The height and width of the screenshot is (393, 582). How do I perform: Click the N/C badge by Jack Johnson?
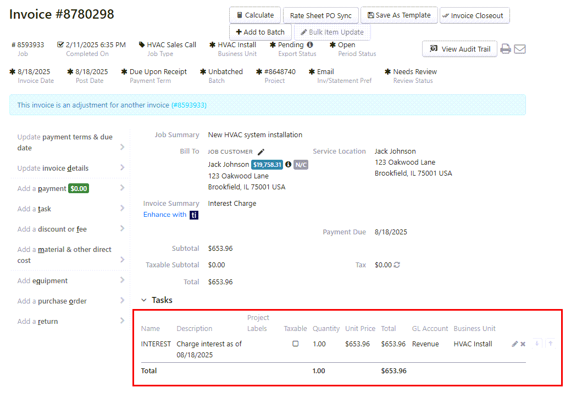[x=301, y=165]
